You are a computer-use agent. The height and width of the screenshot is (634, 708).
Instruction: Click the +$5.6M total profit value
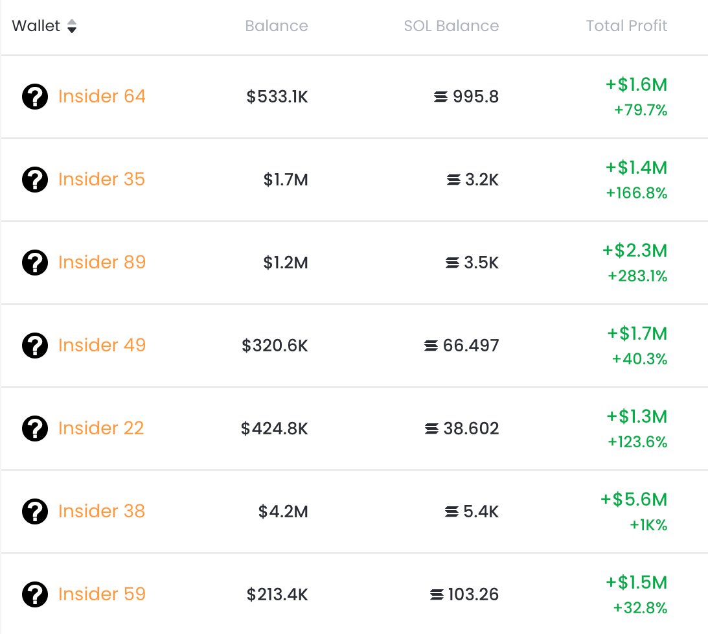(634, 499)
